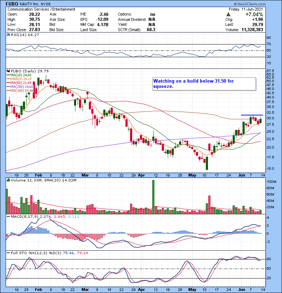282x293 pixels.
Task: Click the RSI(14) indicator icon
Action: (x=8, y=35)
